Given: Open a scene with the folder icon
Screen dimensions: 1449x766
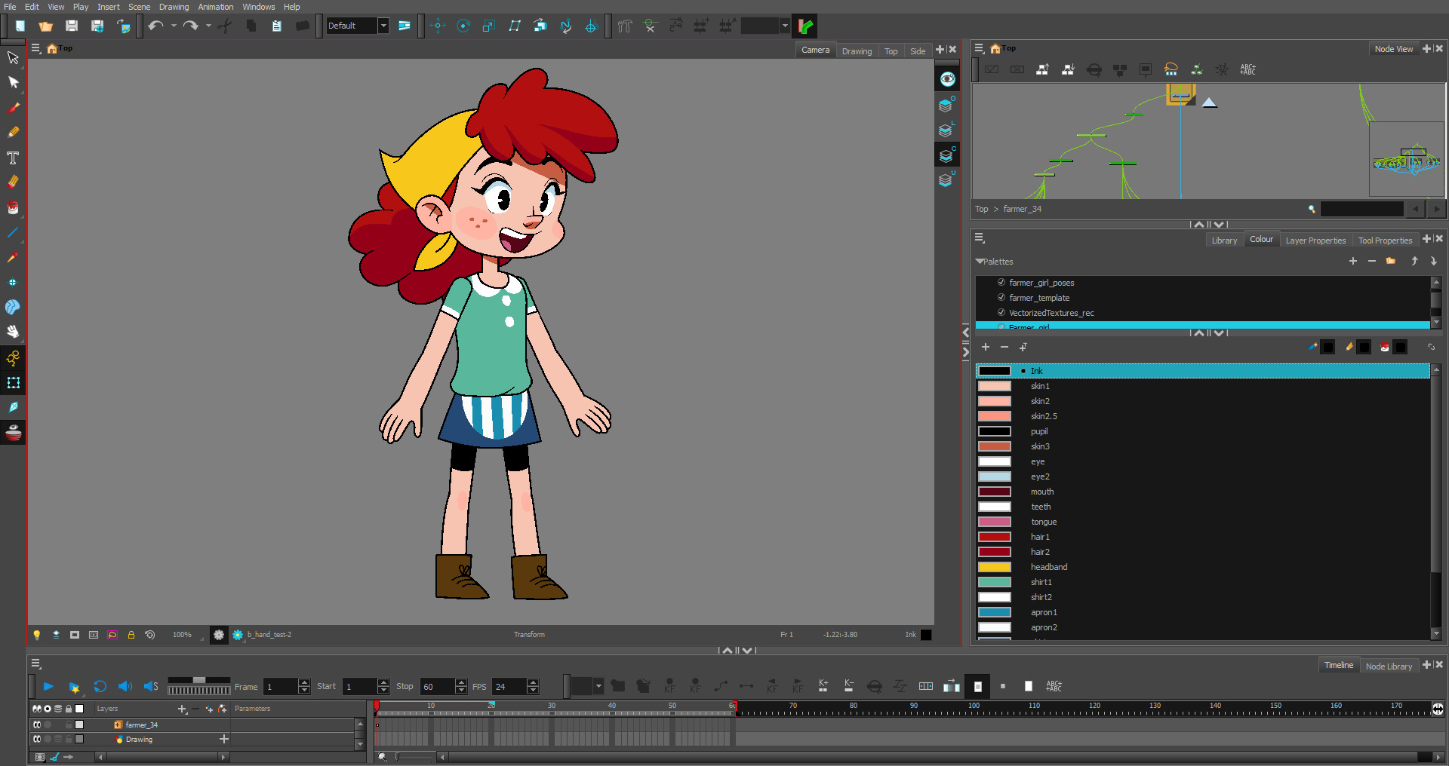Looking at the screenshot, I should click(46, 26).
